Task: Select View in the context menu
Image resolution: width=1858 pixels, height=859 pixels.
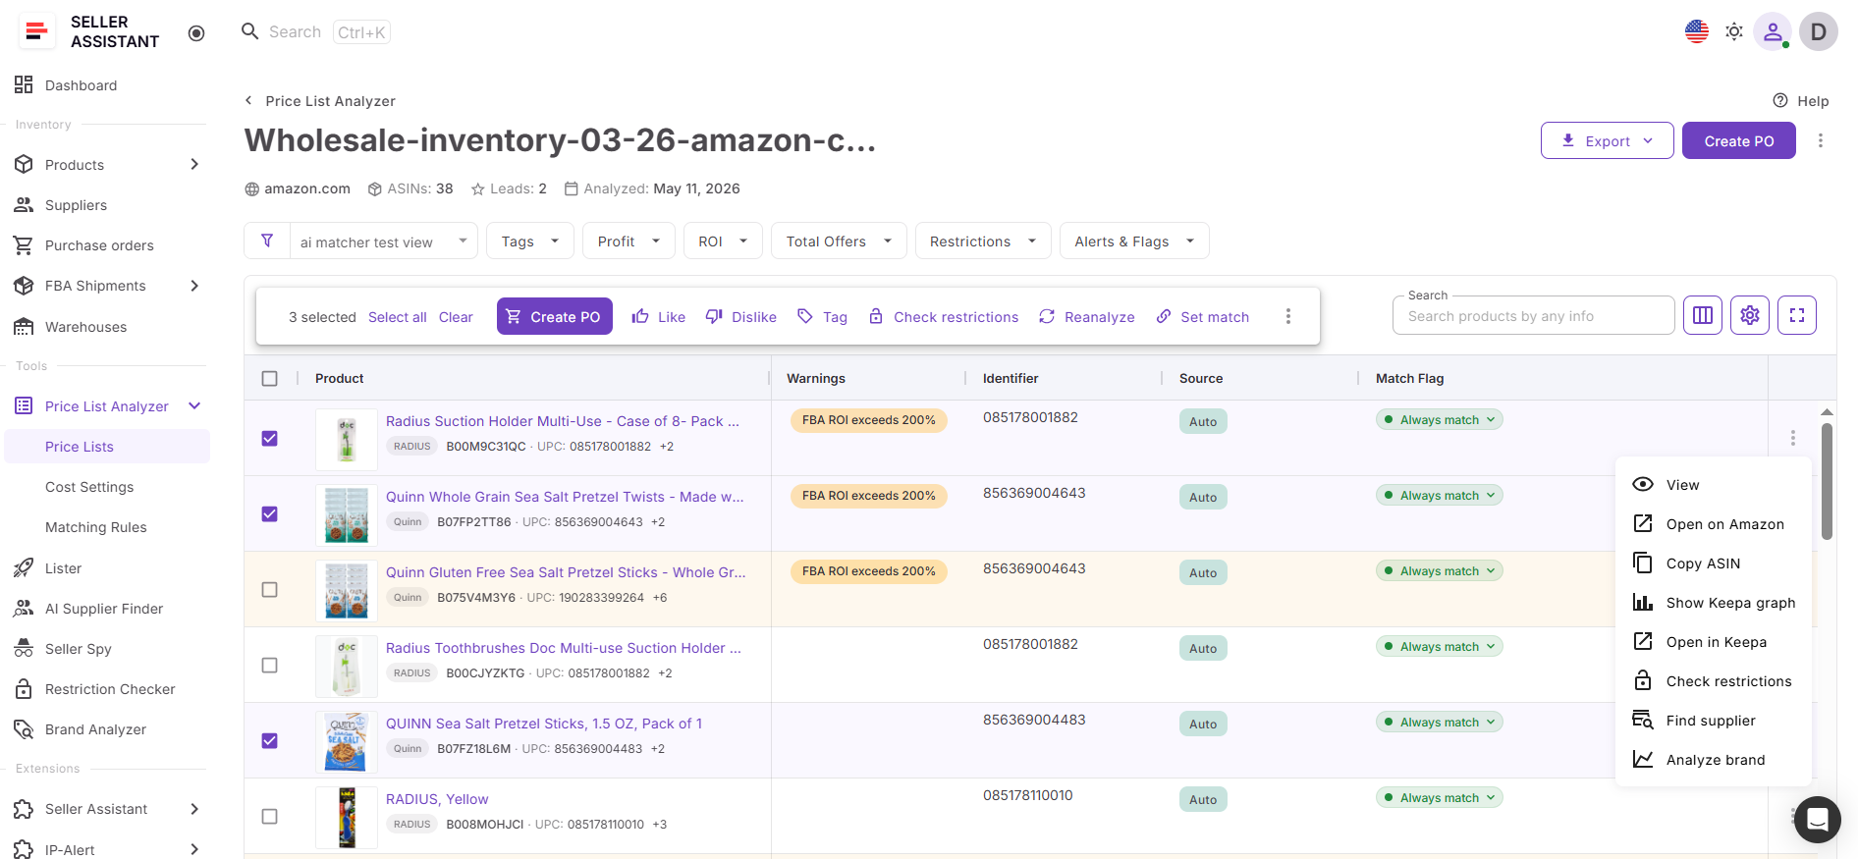Action: pyautogui.click(x=1714, y=485)
